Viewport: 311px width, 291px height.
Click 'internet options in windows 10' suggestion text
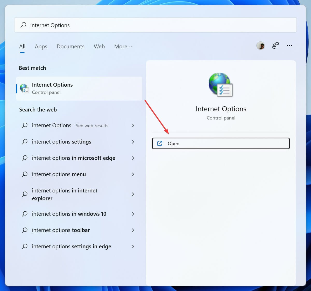click(69, 214)
